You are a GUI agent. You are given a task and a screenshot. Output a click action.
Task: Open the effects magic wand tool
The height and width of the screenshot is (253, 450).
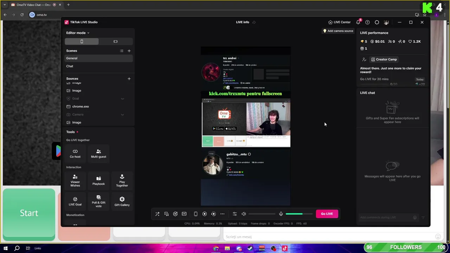(x=157, y=214)
